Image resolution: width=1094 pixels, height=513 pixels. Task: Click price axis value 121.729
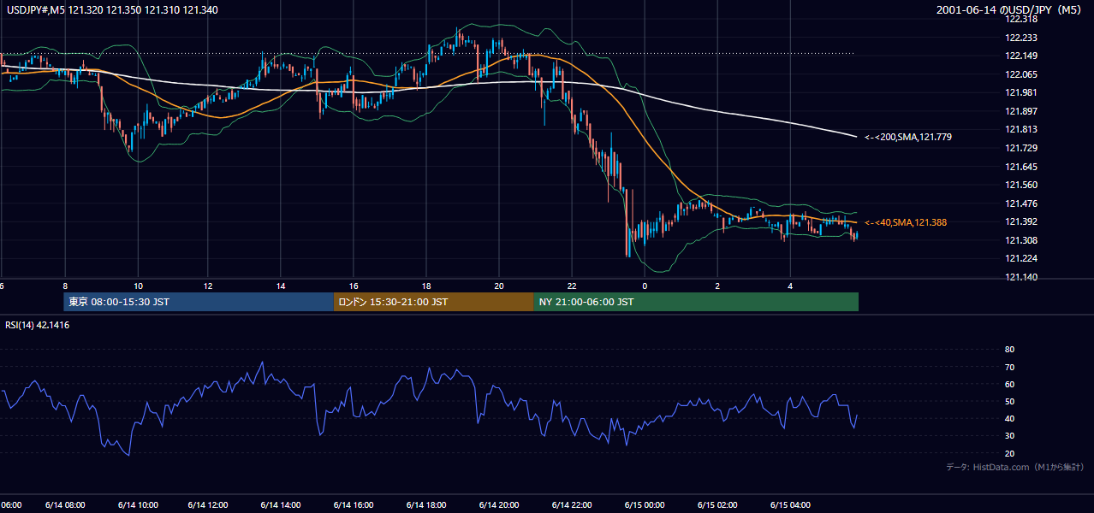click(x=1022, y=148)
